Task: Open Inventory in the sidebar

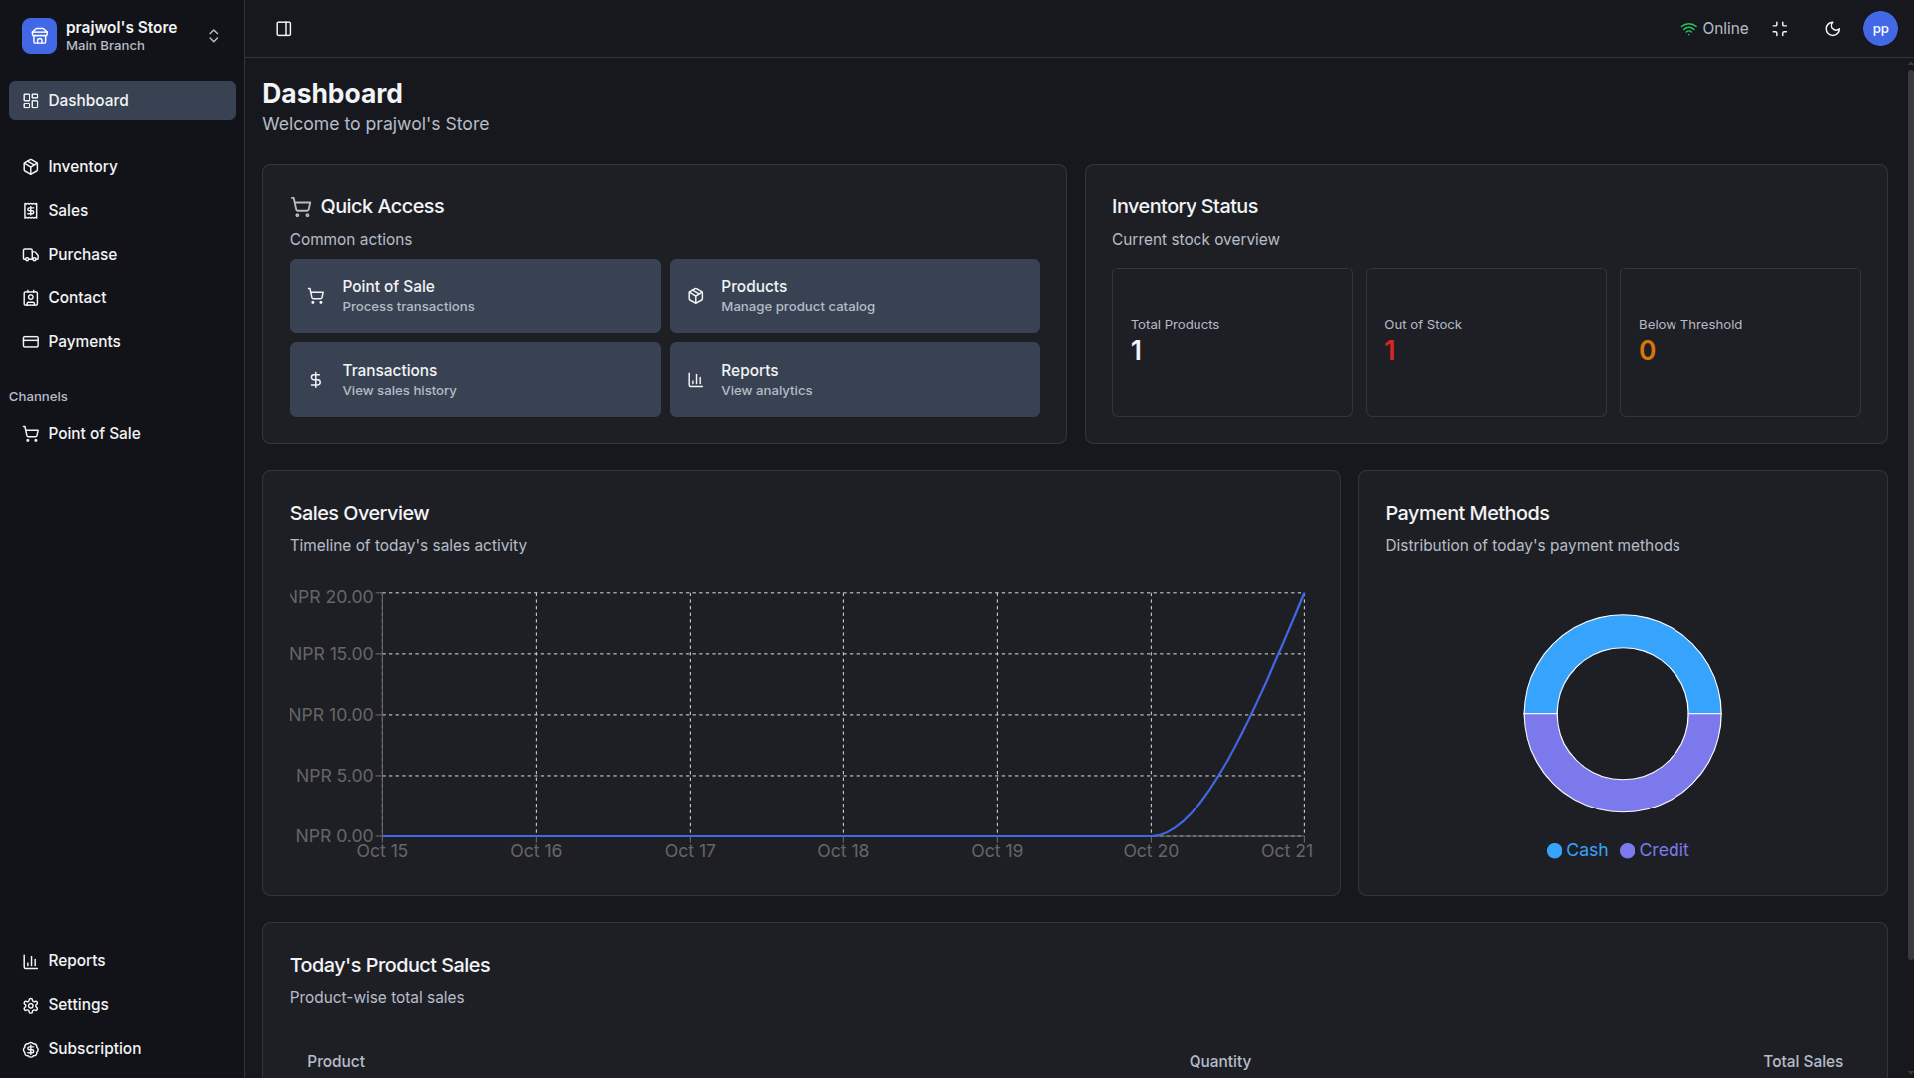Action: pos(82,166)
